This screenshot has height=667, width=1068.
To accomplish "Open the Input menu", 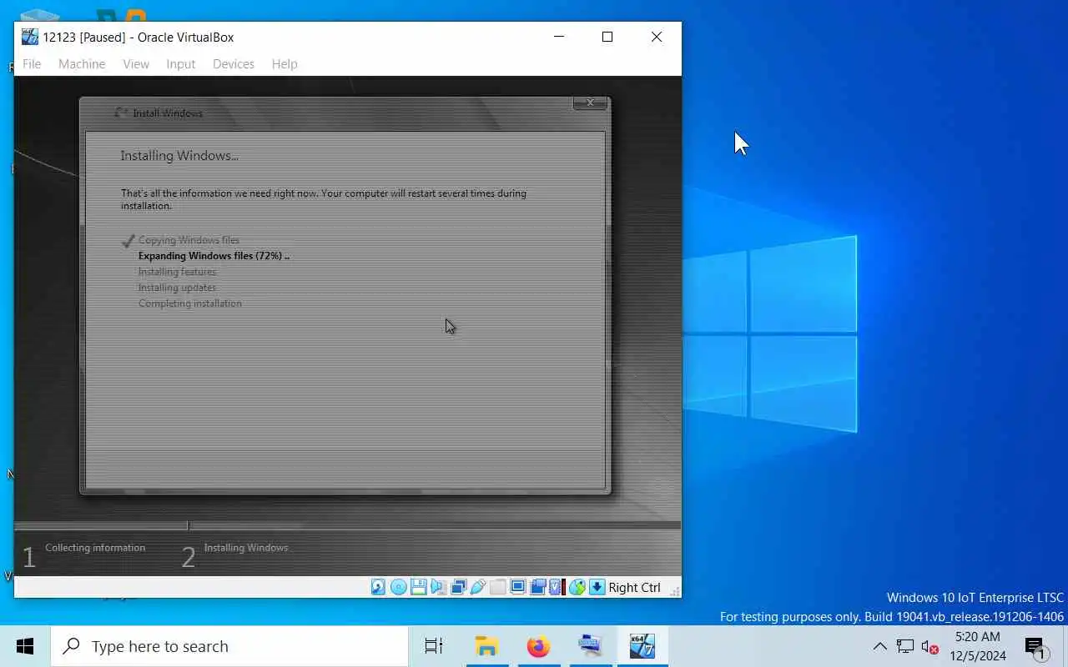I will 180,63.
